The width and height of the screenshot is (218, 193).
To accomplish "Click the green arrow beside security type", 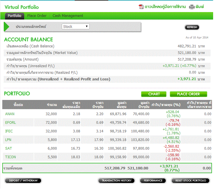I will point(6,26).
